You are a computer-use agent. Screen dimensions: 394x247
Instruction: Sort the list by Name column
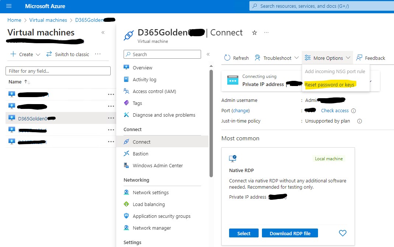19,82
